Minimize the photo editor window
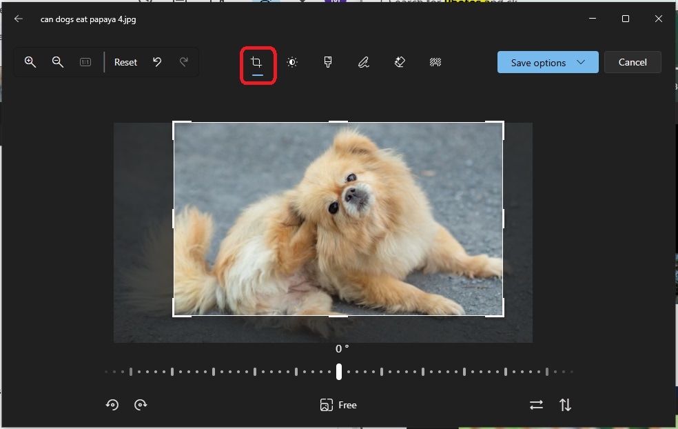 593,19
